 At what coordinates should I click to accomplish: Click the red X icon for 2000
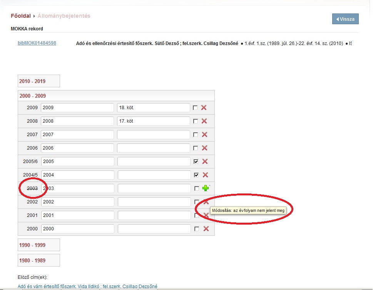206,229
